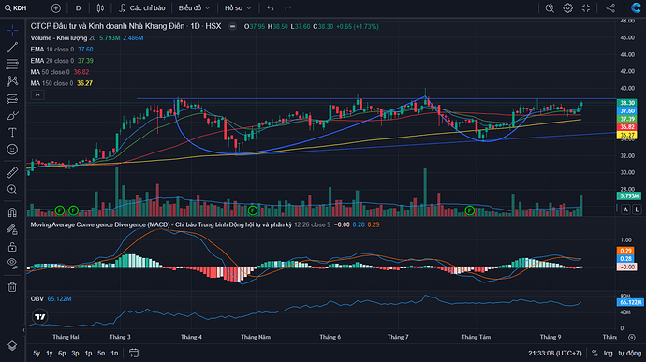Toggle stay in drawing mode
Viewport: 646px width, 362px height.
click(x=12, y=229)
